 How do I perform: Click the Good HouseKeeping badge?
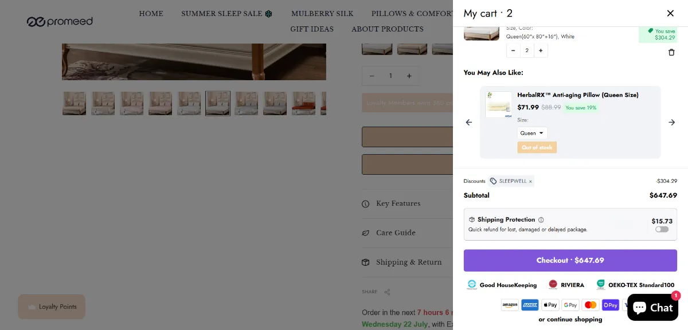[x=502, y=285]
